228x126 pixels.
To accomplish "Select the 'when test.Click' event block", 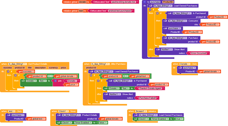I will coord(12,111).
